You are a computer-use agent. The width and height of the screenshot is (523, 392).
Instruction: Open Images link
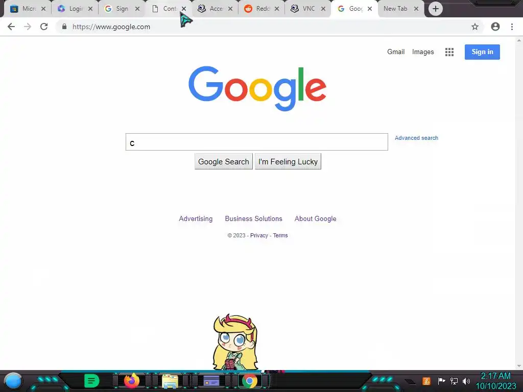(423, 52)
